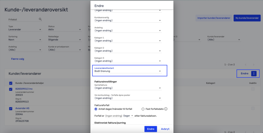The image size is (263, 133).
Task: Click the info icon next to Fast forfallsdato
Action: tap(166, 109)
